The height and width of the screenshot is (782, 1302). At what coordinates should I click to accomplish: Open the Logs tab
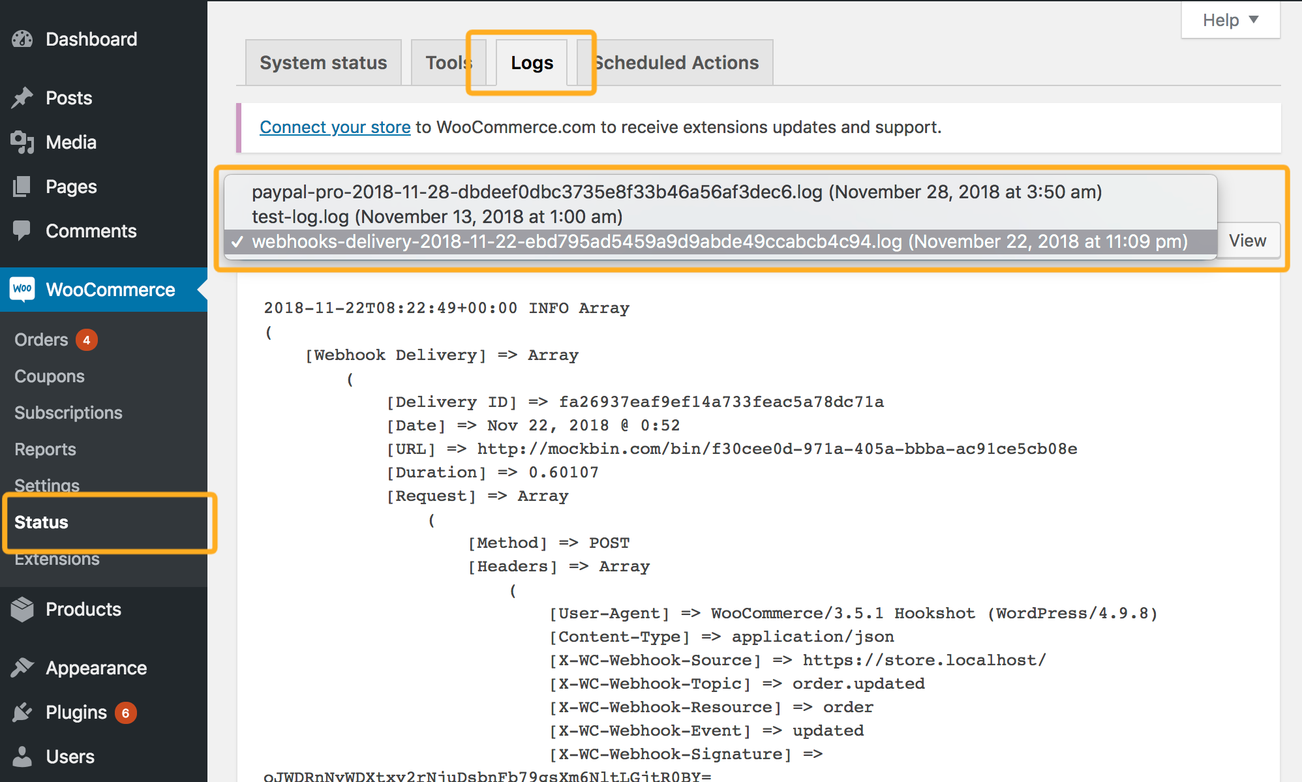(532, 63)
